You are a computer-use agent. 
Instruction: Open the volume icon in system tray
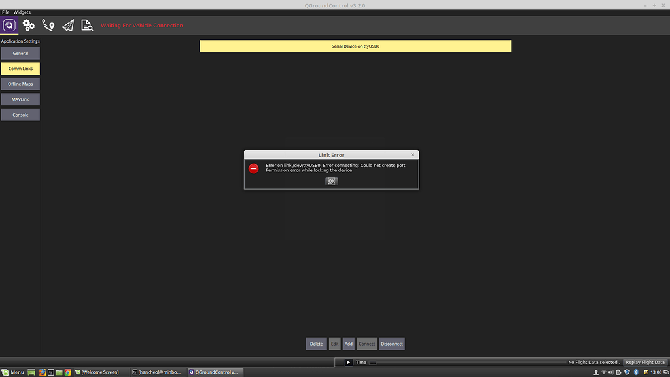611,372
